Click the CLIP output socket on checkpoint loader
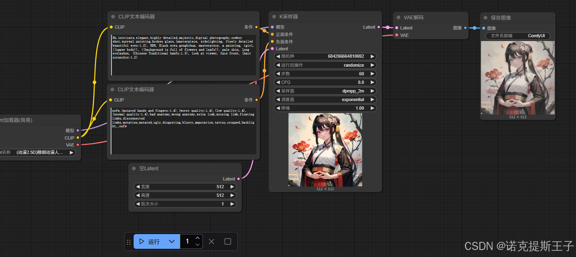The image size is (576, 257). tap(78, 138)
